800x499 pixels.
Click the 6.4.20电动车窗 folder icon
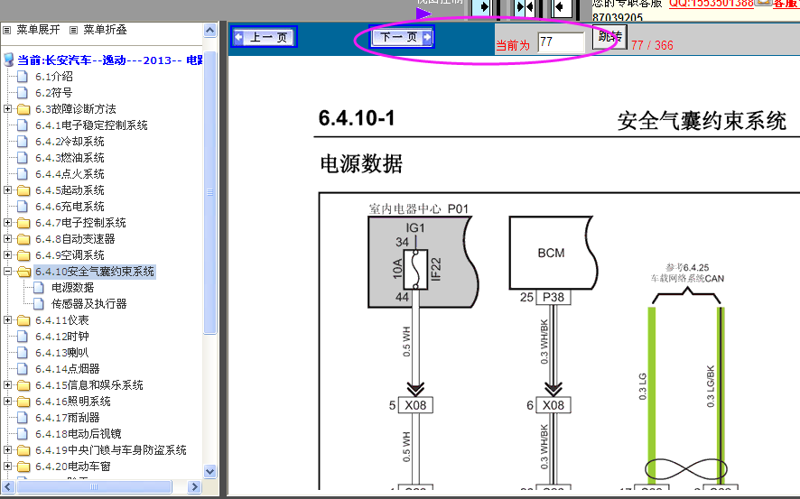click(x=23, y=467)
